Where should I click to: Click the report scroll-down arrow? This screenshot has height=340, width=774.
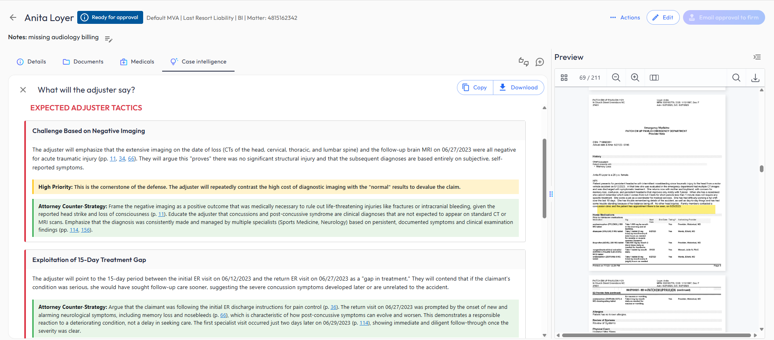(x=544, y=335)
